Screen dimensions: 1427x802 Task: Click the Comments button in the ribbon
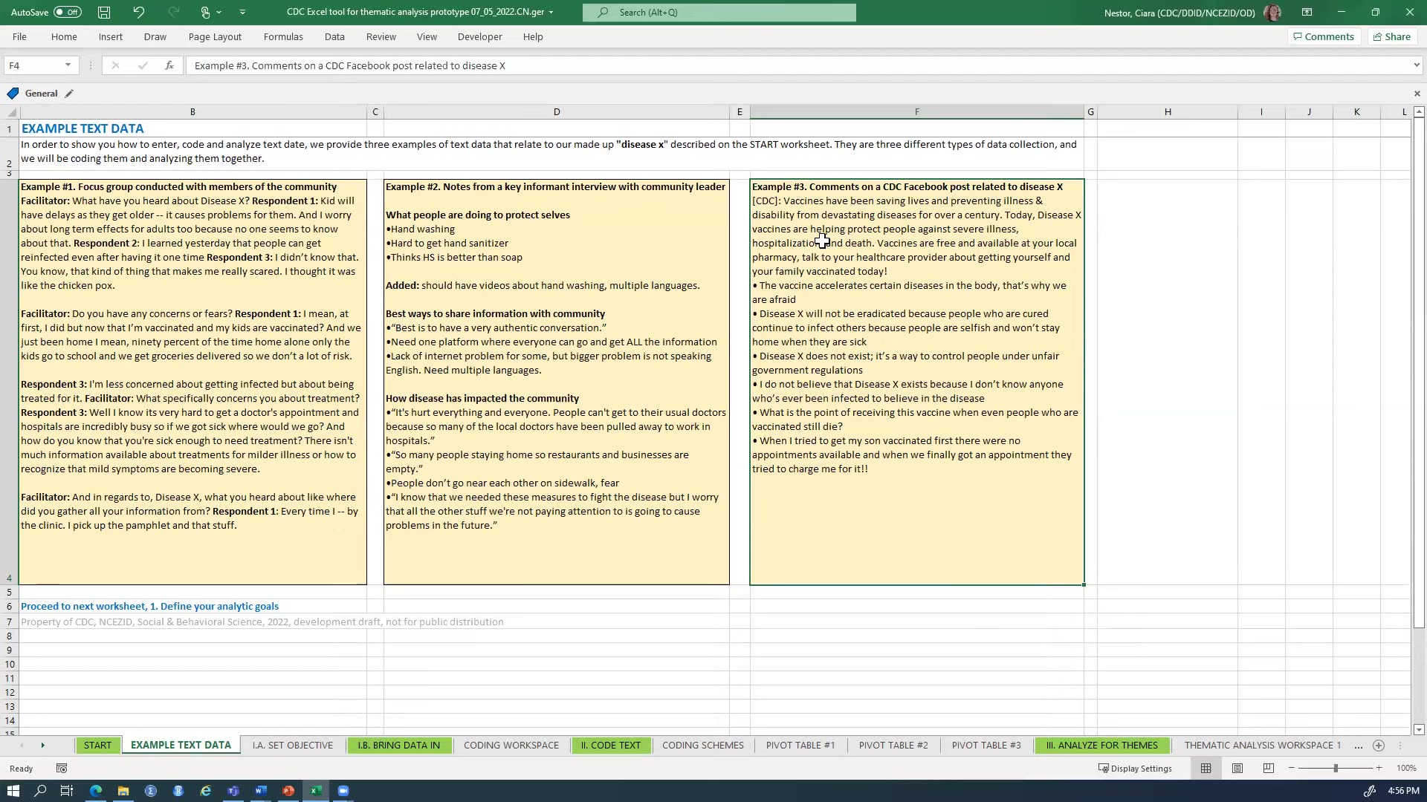pyautogui.click(x=1323, y=36)
